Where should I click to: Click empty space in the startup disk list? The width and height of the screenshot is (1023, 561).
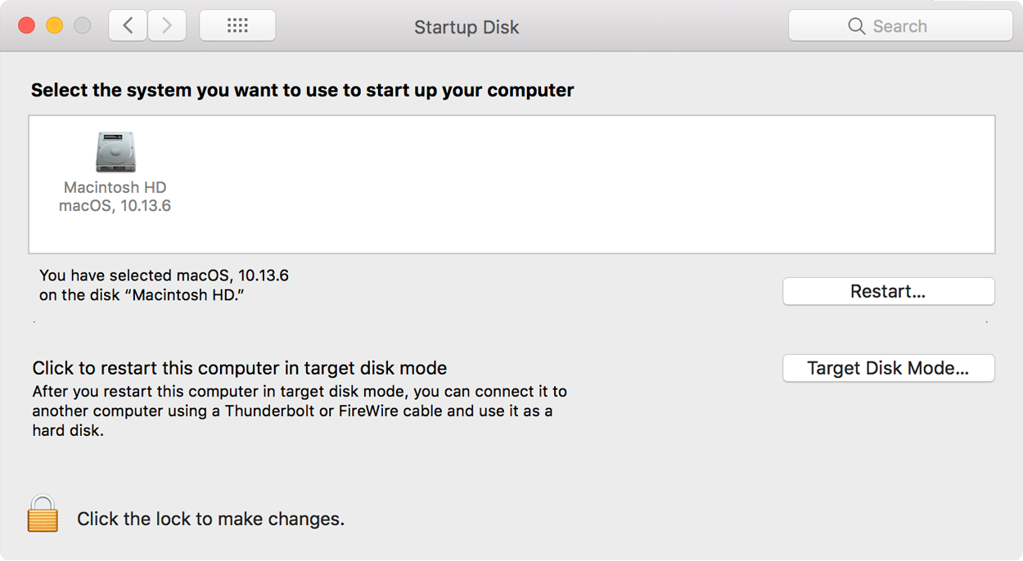coord(573,184)
